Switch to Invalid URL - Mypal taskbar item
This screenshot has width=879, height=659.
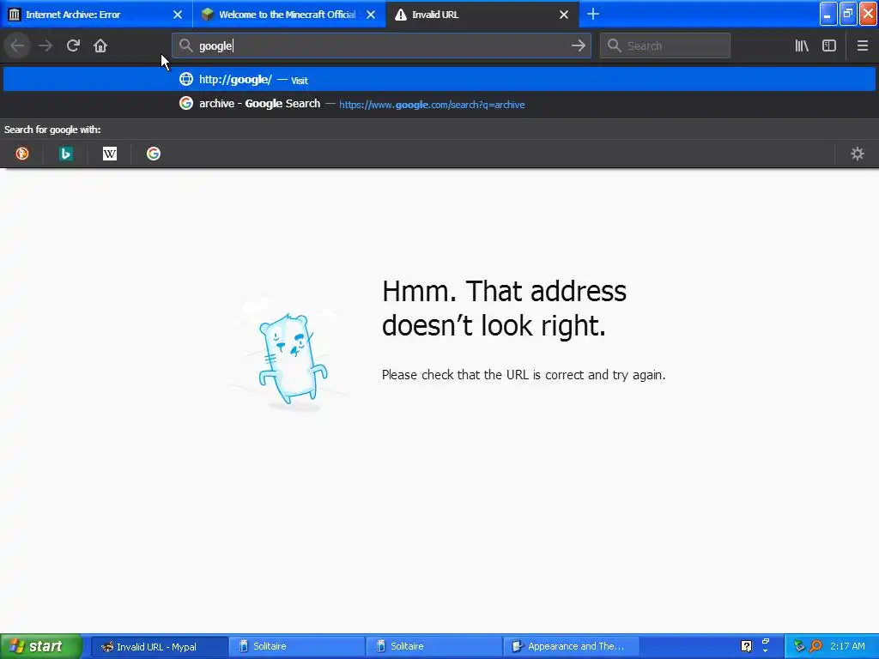coord(159,647)
